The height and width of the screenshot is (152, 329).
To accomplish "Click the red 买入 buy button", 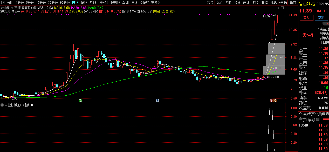I will [x=306, y=18].
